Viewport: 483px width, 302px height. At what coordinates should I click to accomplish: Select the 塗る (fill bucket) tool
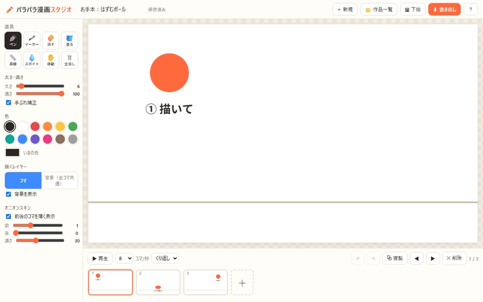pos(69,41)
